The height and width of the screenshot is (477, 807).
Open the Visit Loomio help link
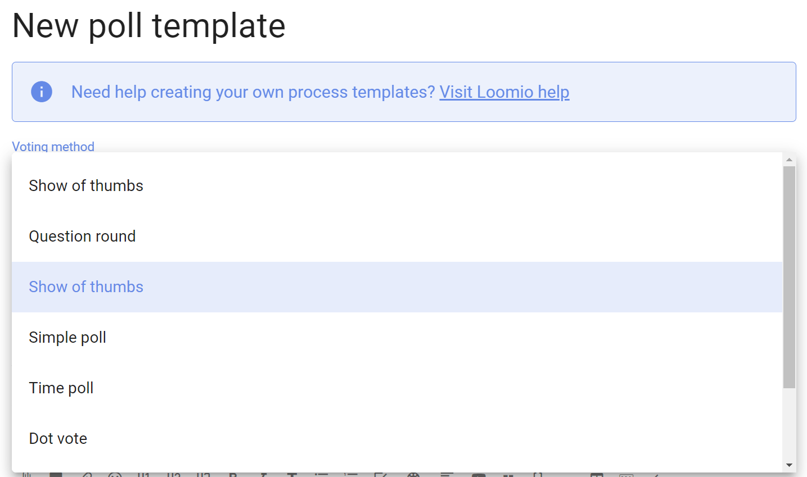tap(504, 92)
